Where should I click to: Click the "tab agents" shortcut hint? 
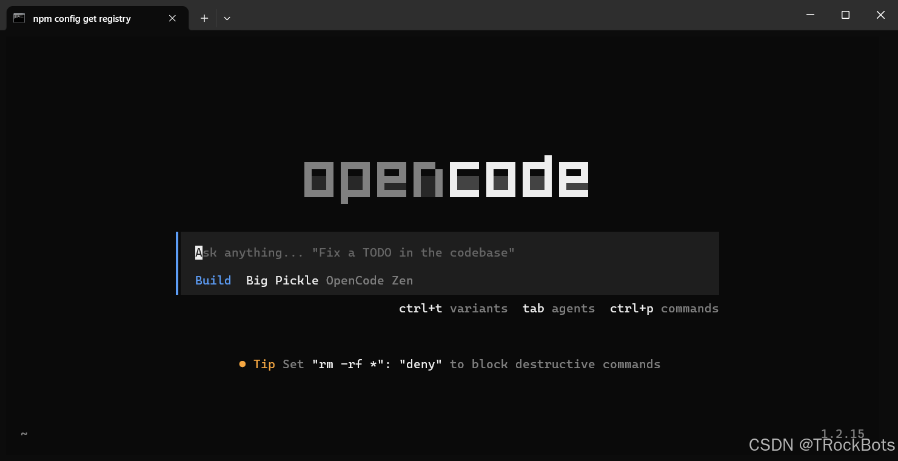pos(558,308)
